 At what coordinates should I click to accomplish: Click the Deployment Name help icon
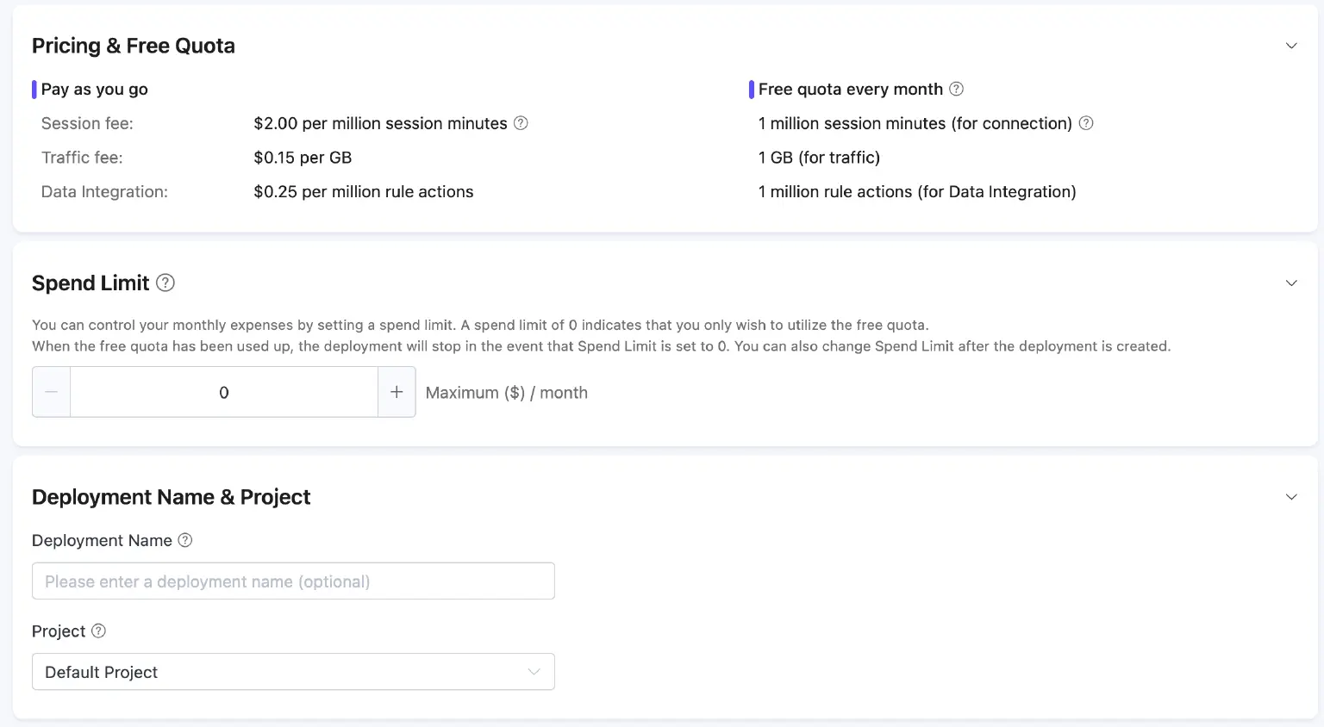pos(185,540)
